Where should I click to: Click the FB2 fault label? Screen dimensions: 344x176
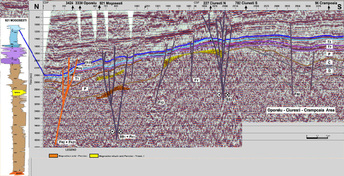click(x=297, y=94)
